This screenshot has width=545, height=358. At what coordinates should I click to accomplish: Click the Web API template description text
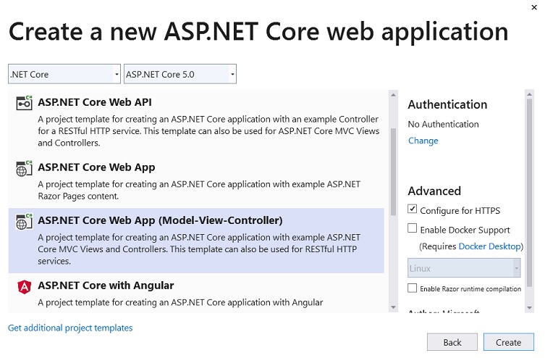[208, 131]
